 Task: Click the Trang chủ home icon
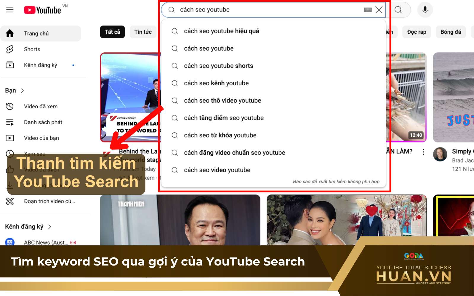click(10, 33)
